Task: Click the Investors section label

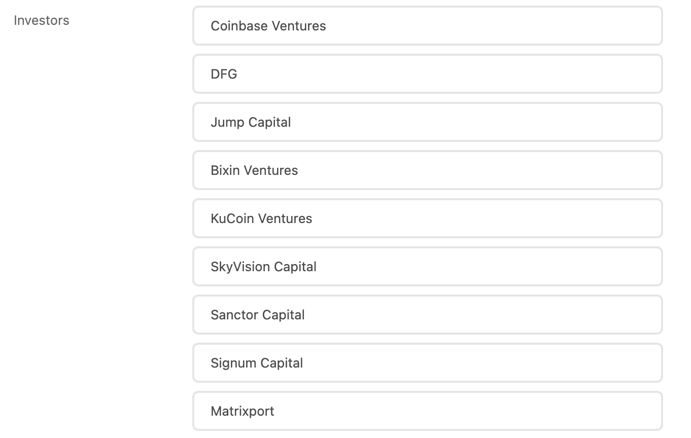Action: point(42,21)
